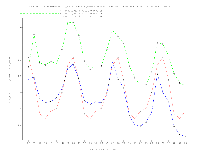Click the chart title starting with STAT=VL1L2

point(100,7)
